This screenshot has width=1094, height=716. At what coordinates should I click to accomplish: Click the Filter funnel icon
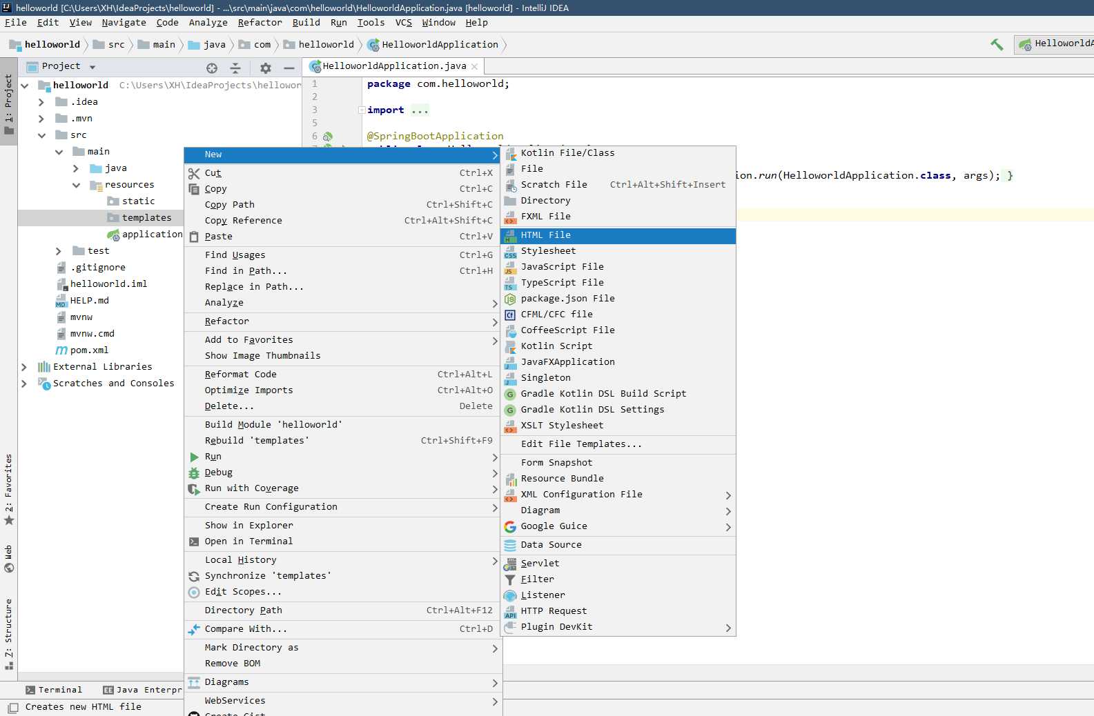[x=510, y=579]
